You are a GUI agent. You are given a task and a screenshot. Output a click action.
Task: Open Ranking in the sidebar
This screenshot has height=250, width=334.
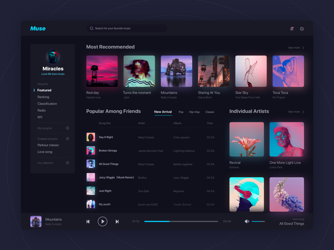pyautogui.click(x=43, y=97)
